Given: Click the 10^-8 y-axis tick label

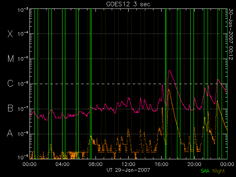Looking at the screenshot, I should tap(23, 134).
